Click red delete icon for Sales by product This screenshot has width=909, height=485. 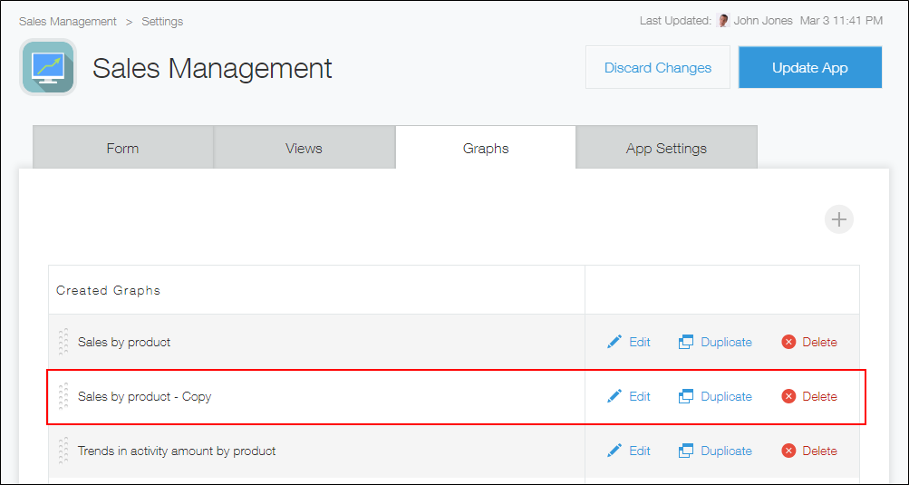coord(788,342)
